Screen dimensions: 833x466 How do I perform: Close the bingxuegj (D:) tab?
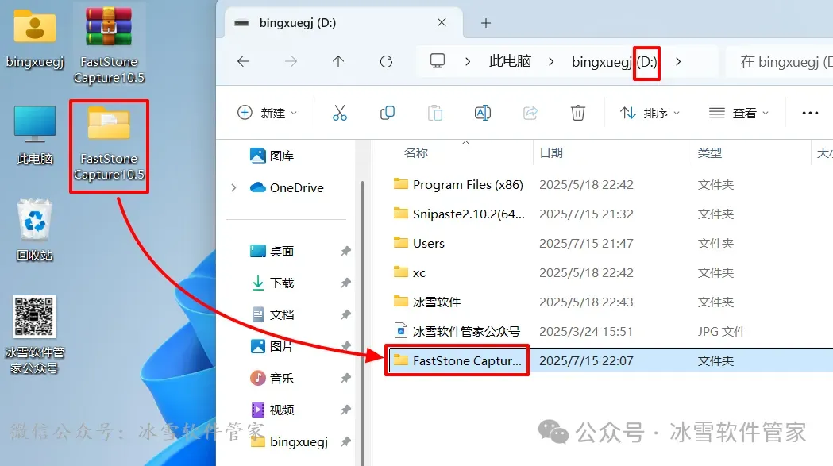442,22
